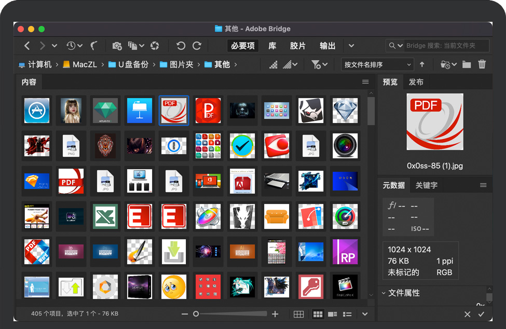The width and height of the screenshot is (506, 329).
Task: Open the filter by rating dropdown
Action: click(x=319, y=64)
